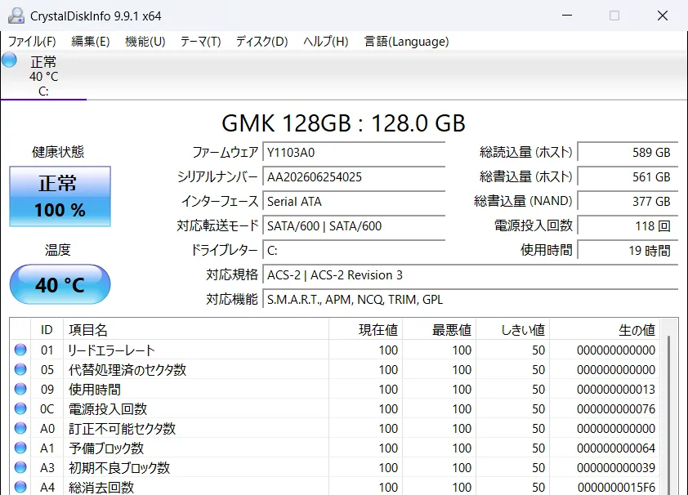Click the total host writes value 561 GB
The height and width of the screenshot is (495, 688).
click(628, 177)
